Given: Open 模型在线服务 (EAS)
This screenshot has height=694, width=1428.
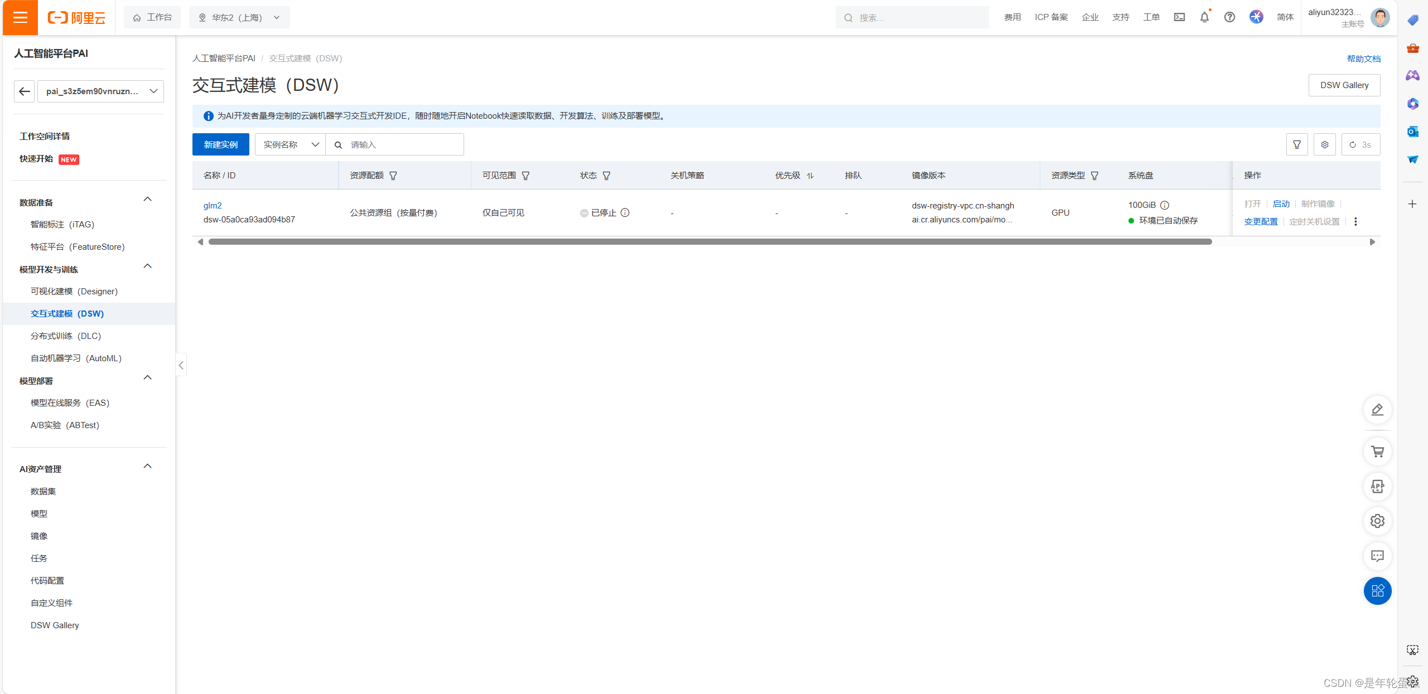Looking at the screenshot, I should click(x=70, y=402).
